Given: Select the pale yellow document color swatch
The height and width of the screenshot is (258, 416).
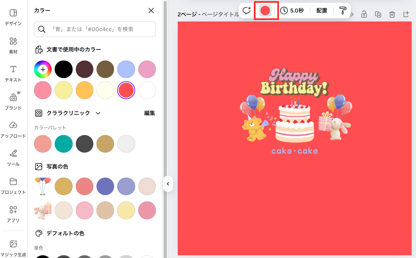Looking at the screenshot, I should 64,90.
